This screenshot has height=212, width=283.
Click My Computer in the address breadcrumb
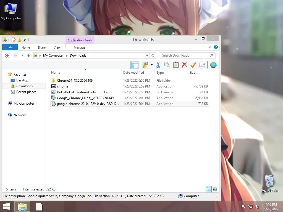(53, 55)
